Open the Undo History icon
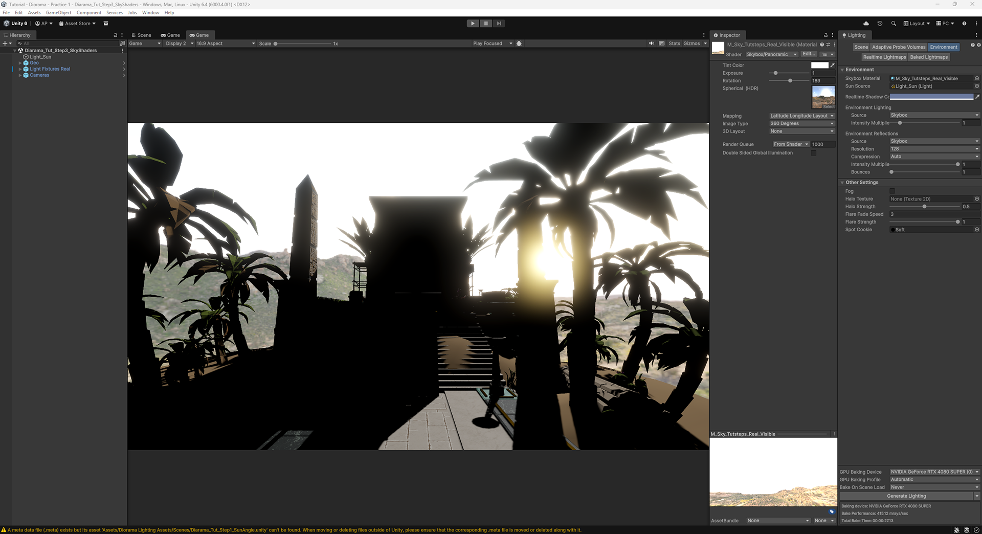The height and width of the screenshot is (534, 982). pyautogui.click(x=880, y=24)
